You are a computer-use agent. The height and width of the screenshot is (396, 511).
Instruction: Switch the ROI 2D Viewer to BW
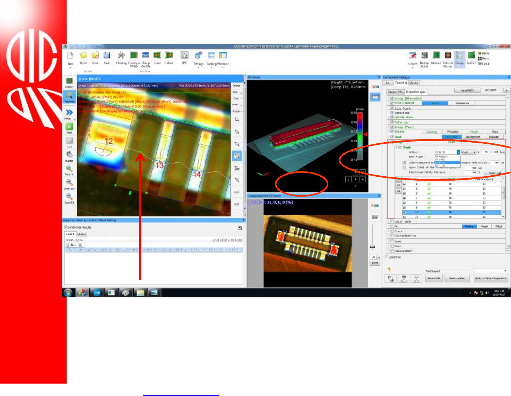point(374,217)
